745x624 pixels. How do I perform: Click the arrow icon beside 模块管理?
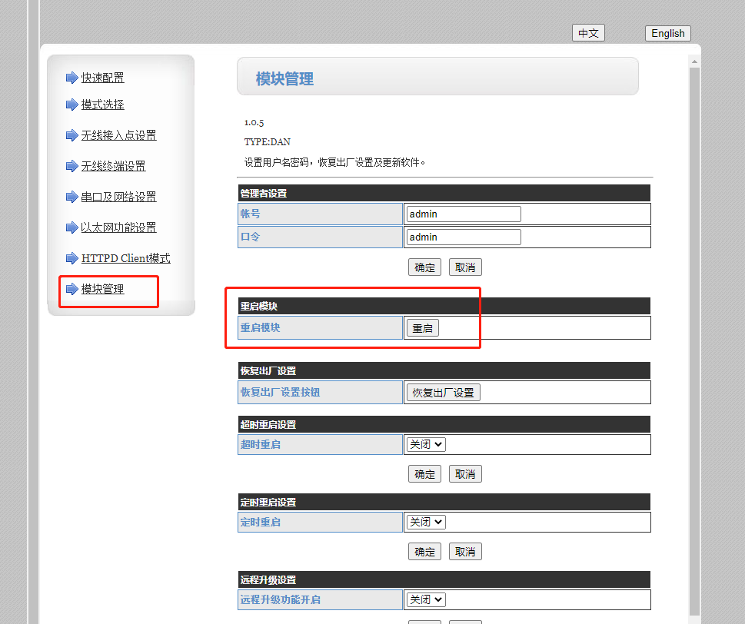72,289
